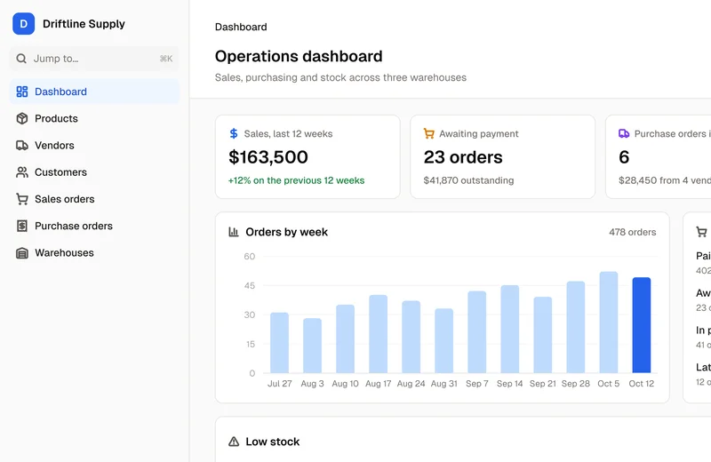This screenshot has height=462, width=711.
Task: Click the purple truck icon on Purchase orders card
Action: click(x=624, y=133)
